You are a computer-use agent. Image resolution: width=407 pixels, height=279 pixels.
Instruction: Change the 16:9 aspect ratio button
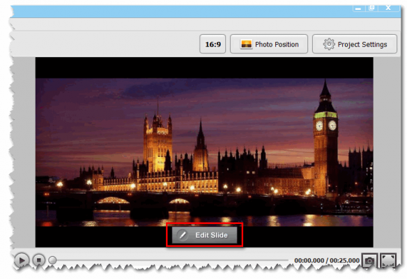213,44
